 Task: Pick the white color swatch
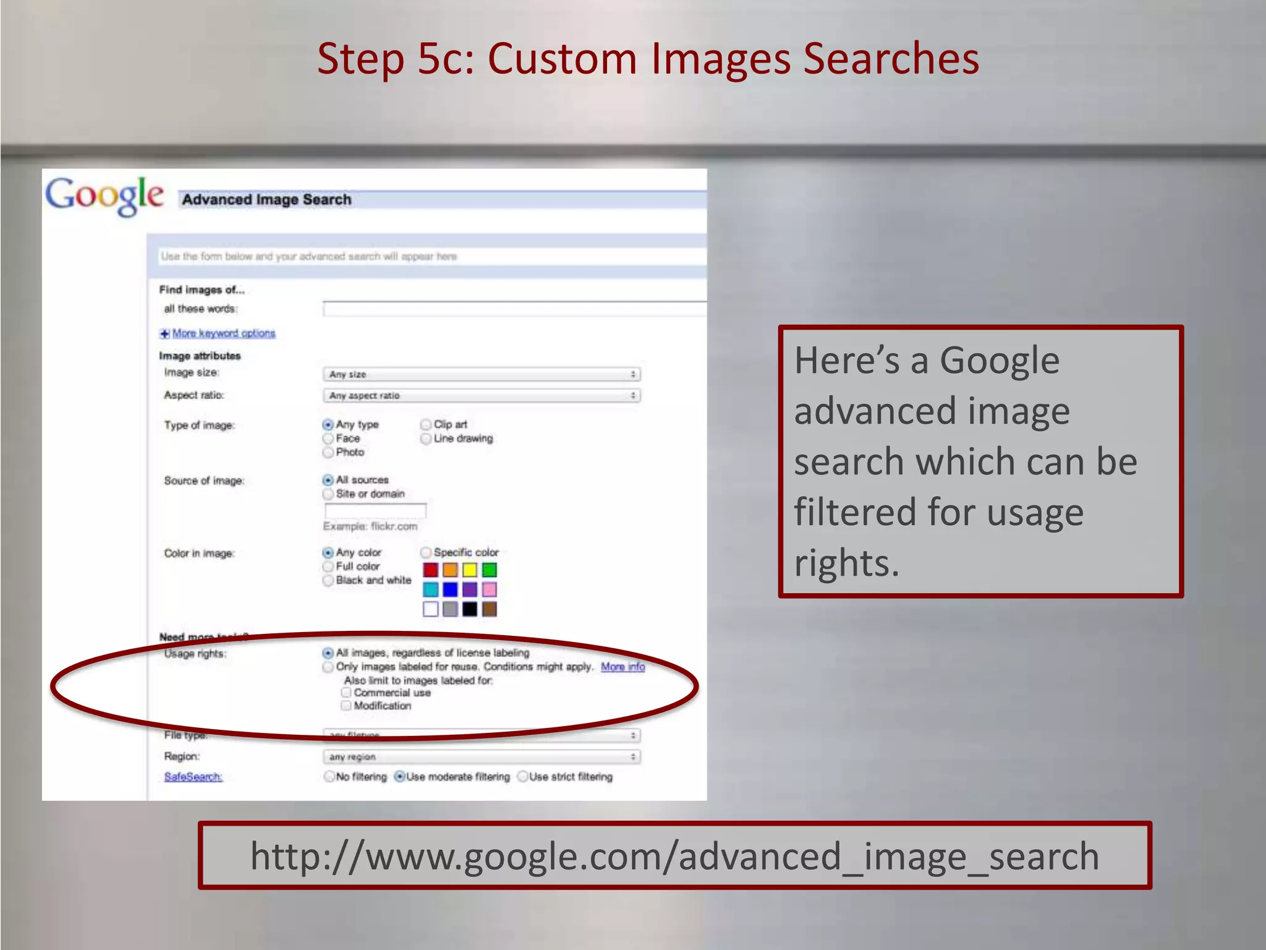point(431,609)
